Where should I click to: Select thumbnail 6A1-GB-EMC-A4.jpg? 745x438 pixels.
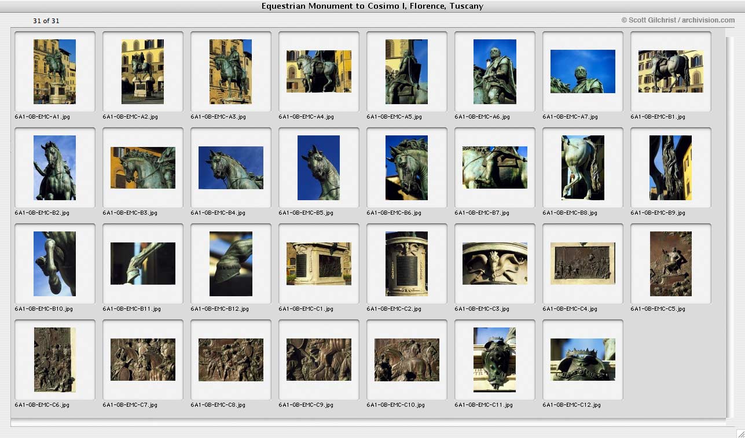(318, 71)
